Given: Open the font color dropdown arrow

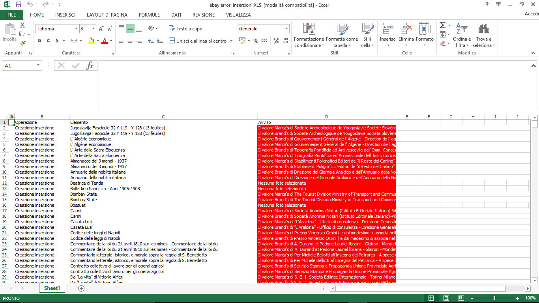Looking at the screenshot, I should click(x=111, y=41).
